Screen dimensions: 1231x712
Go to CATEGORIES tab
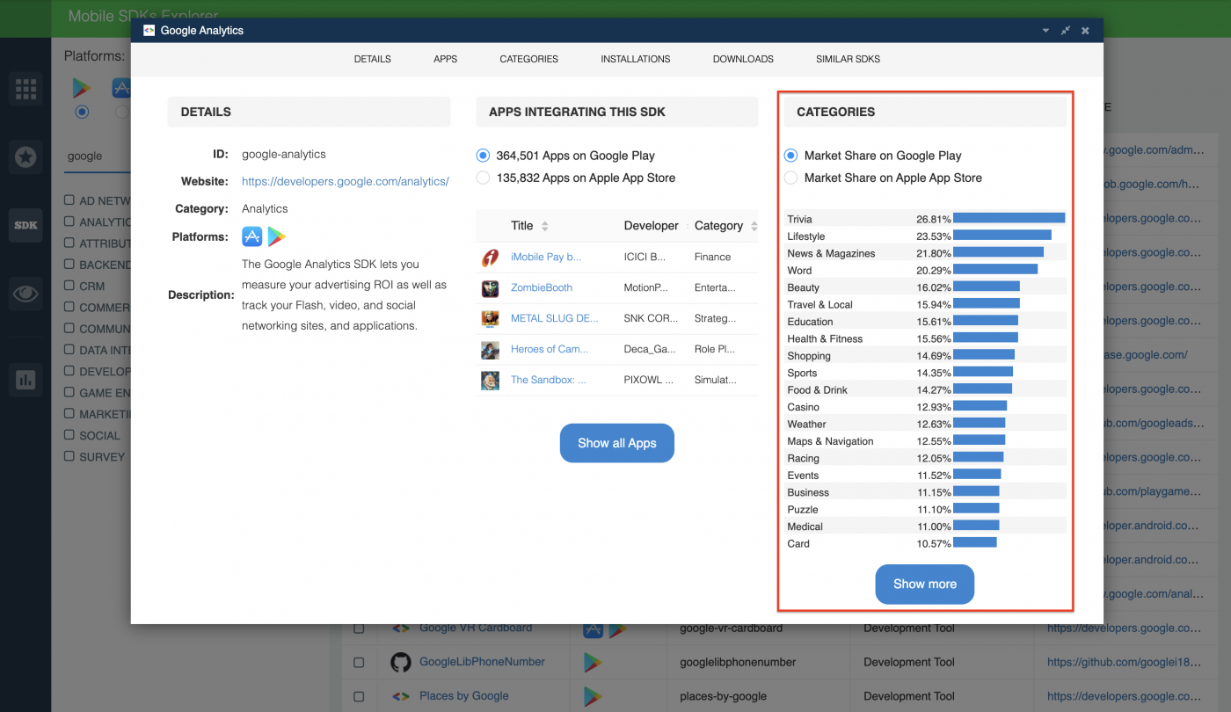[x=529, y=59]
